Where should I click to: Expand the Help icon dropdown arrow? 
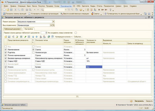[83, 10]
